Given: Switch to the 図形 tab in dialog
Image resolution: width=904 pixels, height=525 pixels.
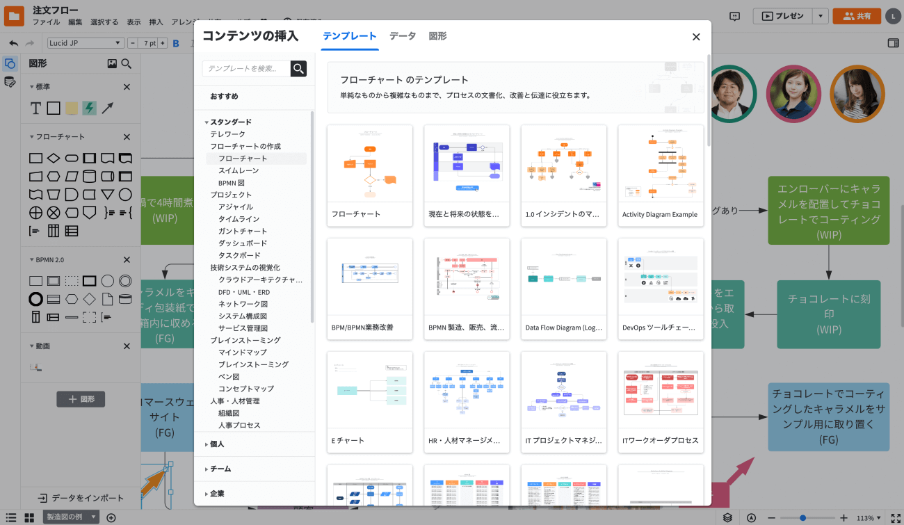Looking at the screenshot, I should [437, 36].
